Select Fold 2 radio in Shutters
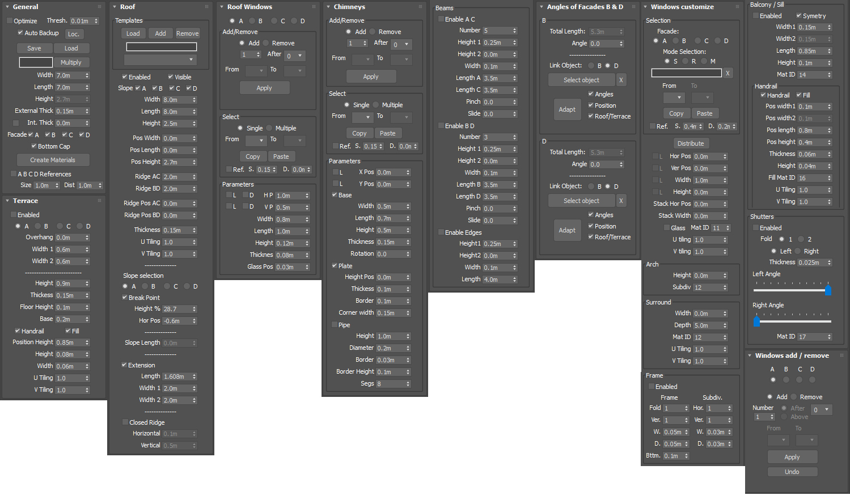The width and height of the screenshot is (850, 495). click(801, 239)
